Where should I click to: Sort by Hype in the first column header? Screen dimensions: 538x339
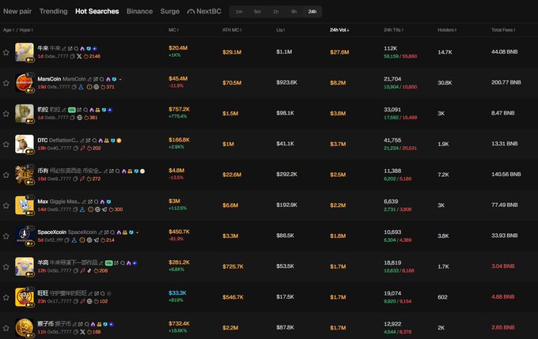[x=26, y=30]
